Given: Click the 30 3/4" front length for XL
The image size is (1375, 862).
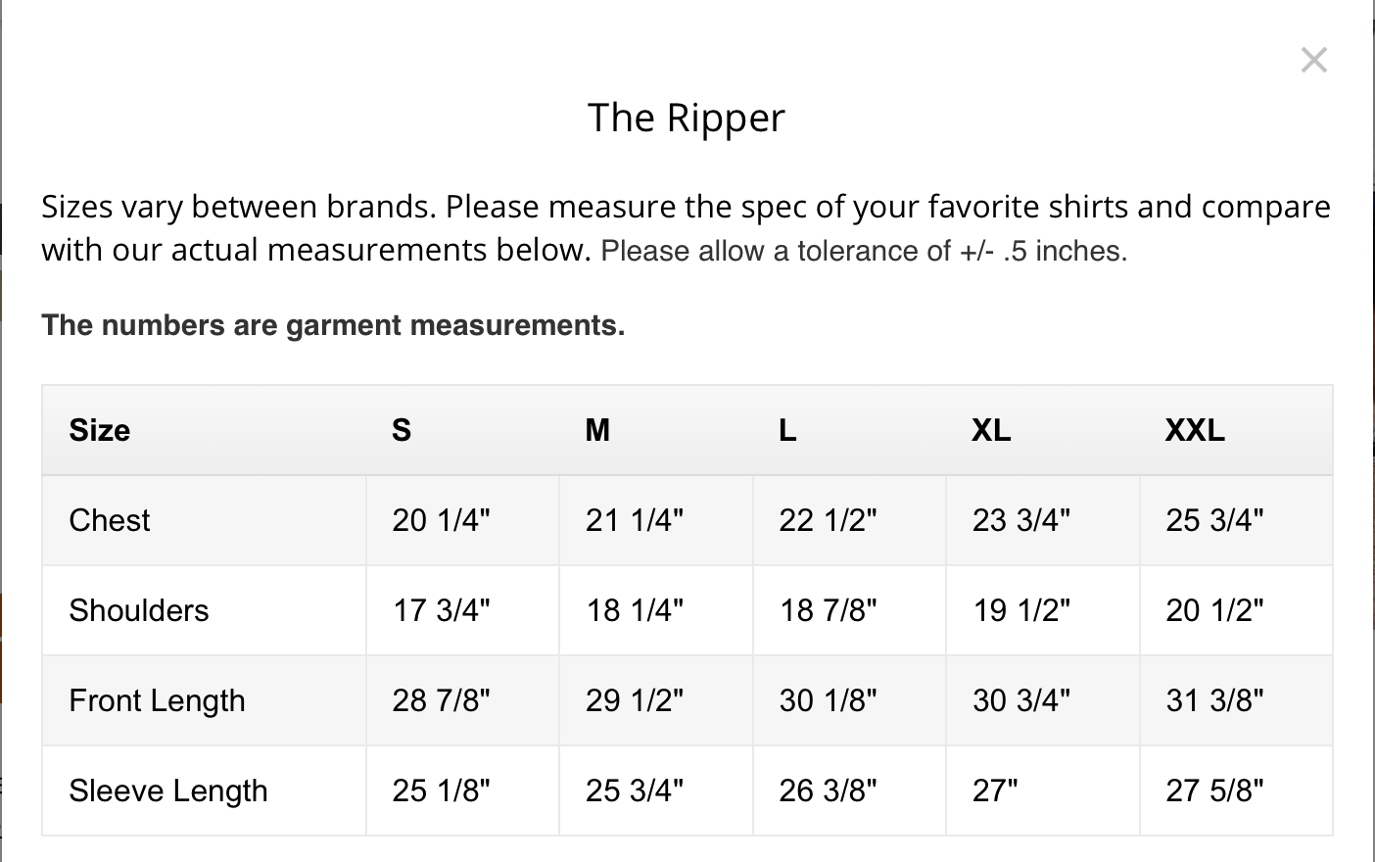Looking at the screenshot, I should point(1020,700).
